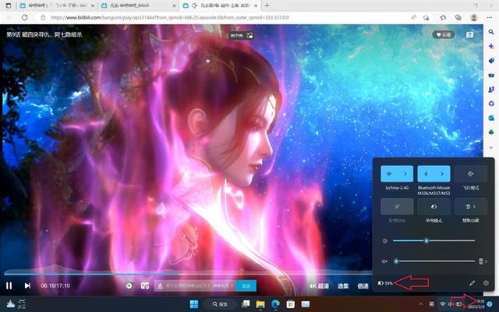Viewport: 499px width, 312px height.
Task: Toggle Bluetooth in quick settings
Action: pos(426,174)
